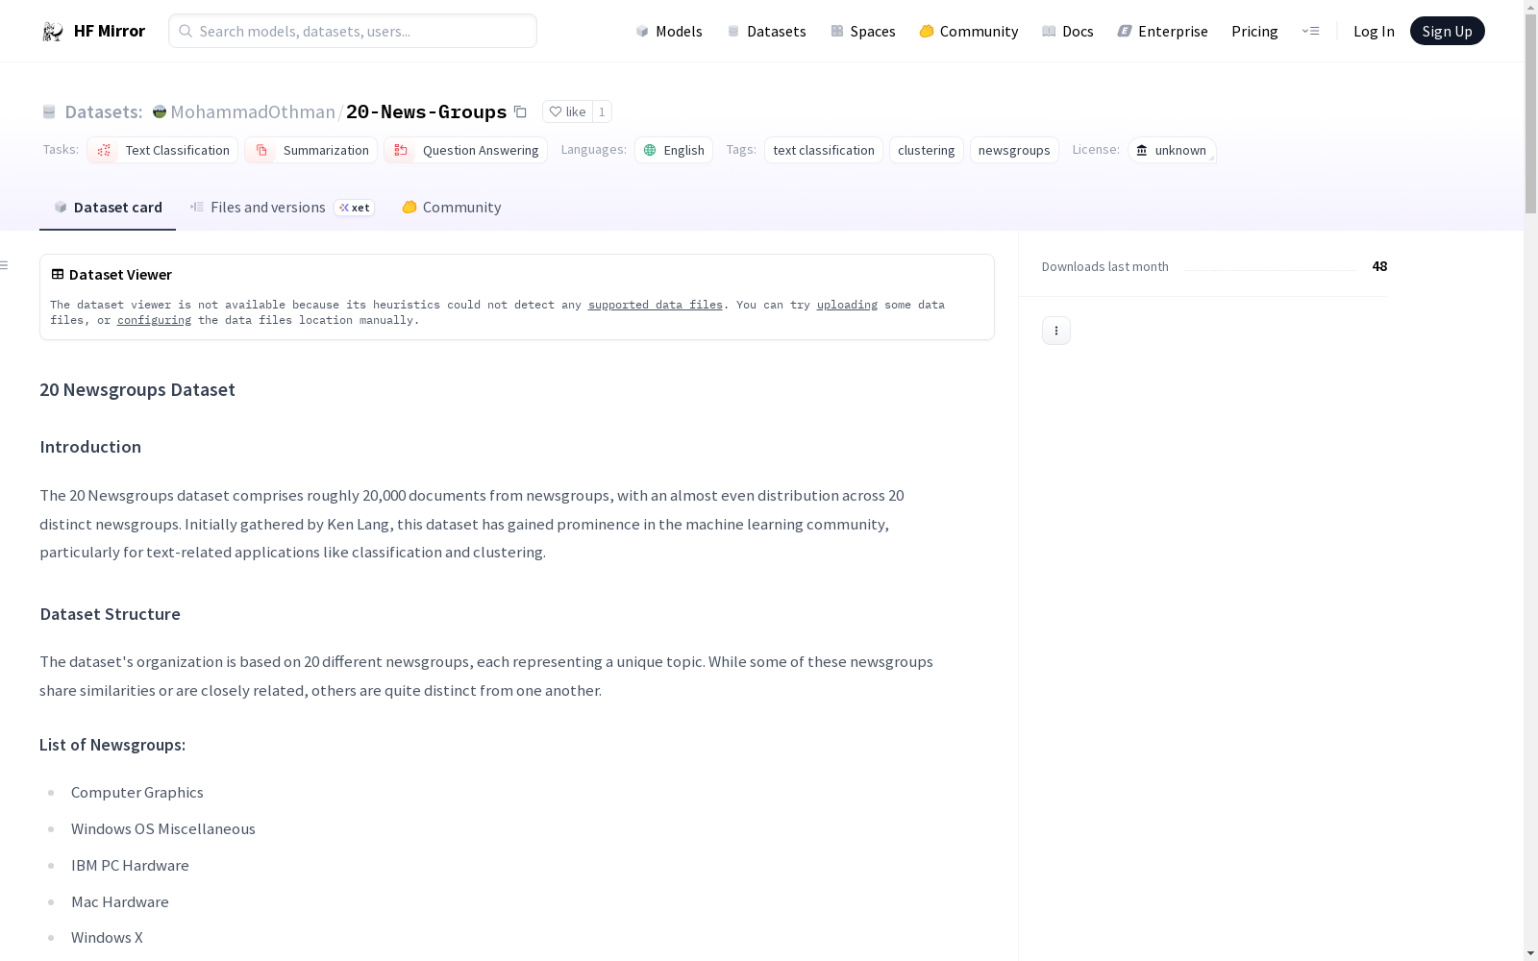Go to the Datasets navigation item
Image resolution: width=1538 pixels, height=961 pixels.
point(766,31)
